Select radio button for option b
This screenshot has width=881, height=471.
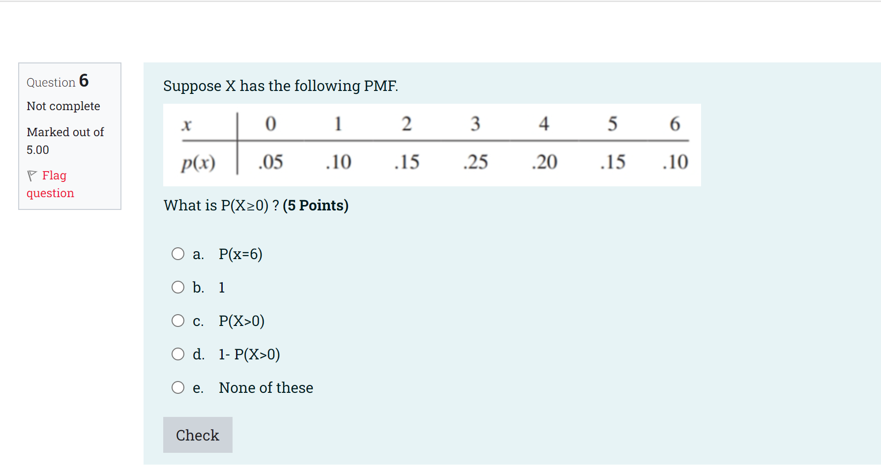pos(178,287)
